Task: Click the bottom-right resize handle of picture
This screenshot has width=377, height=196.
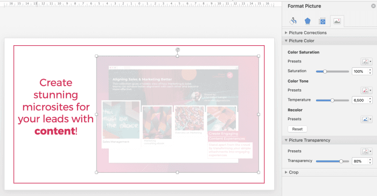Action: pyautogui.click(x=259, y=172)
